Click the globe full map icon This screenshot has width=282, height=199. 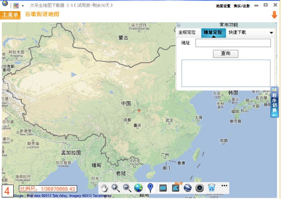point(138,188)
